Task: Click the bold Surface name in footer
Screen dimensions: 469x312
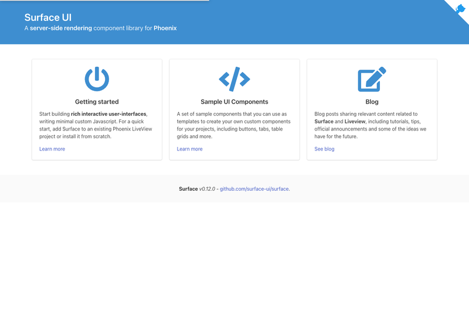Action: [x=188, y=189]
